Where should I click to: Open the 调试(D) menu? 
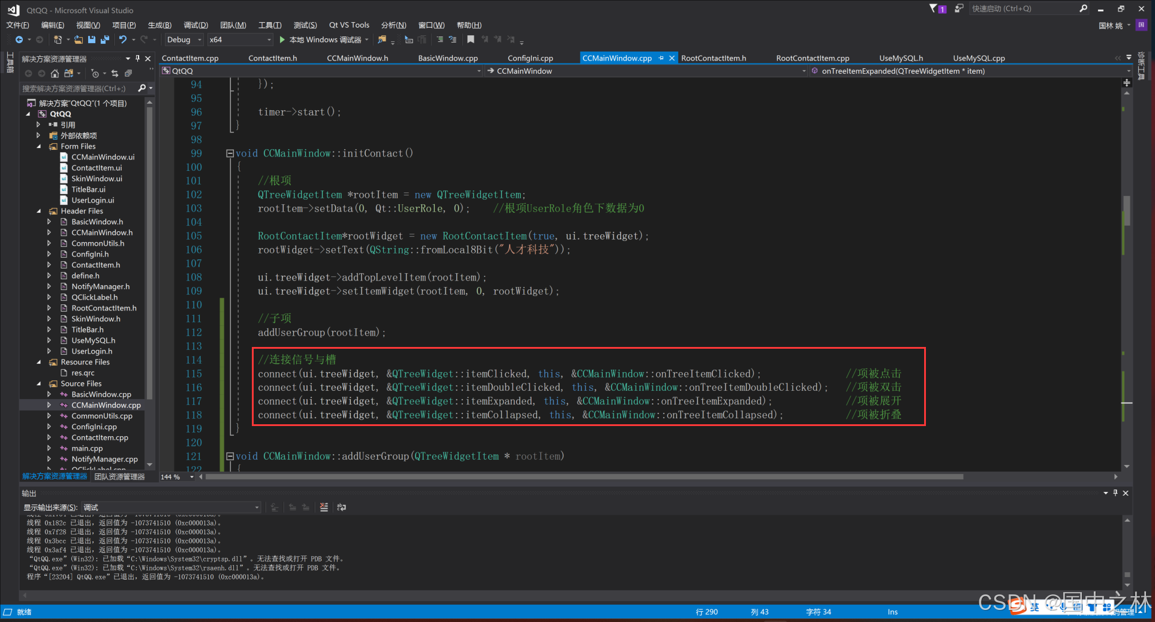(x=195, y=25)
